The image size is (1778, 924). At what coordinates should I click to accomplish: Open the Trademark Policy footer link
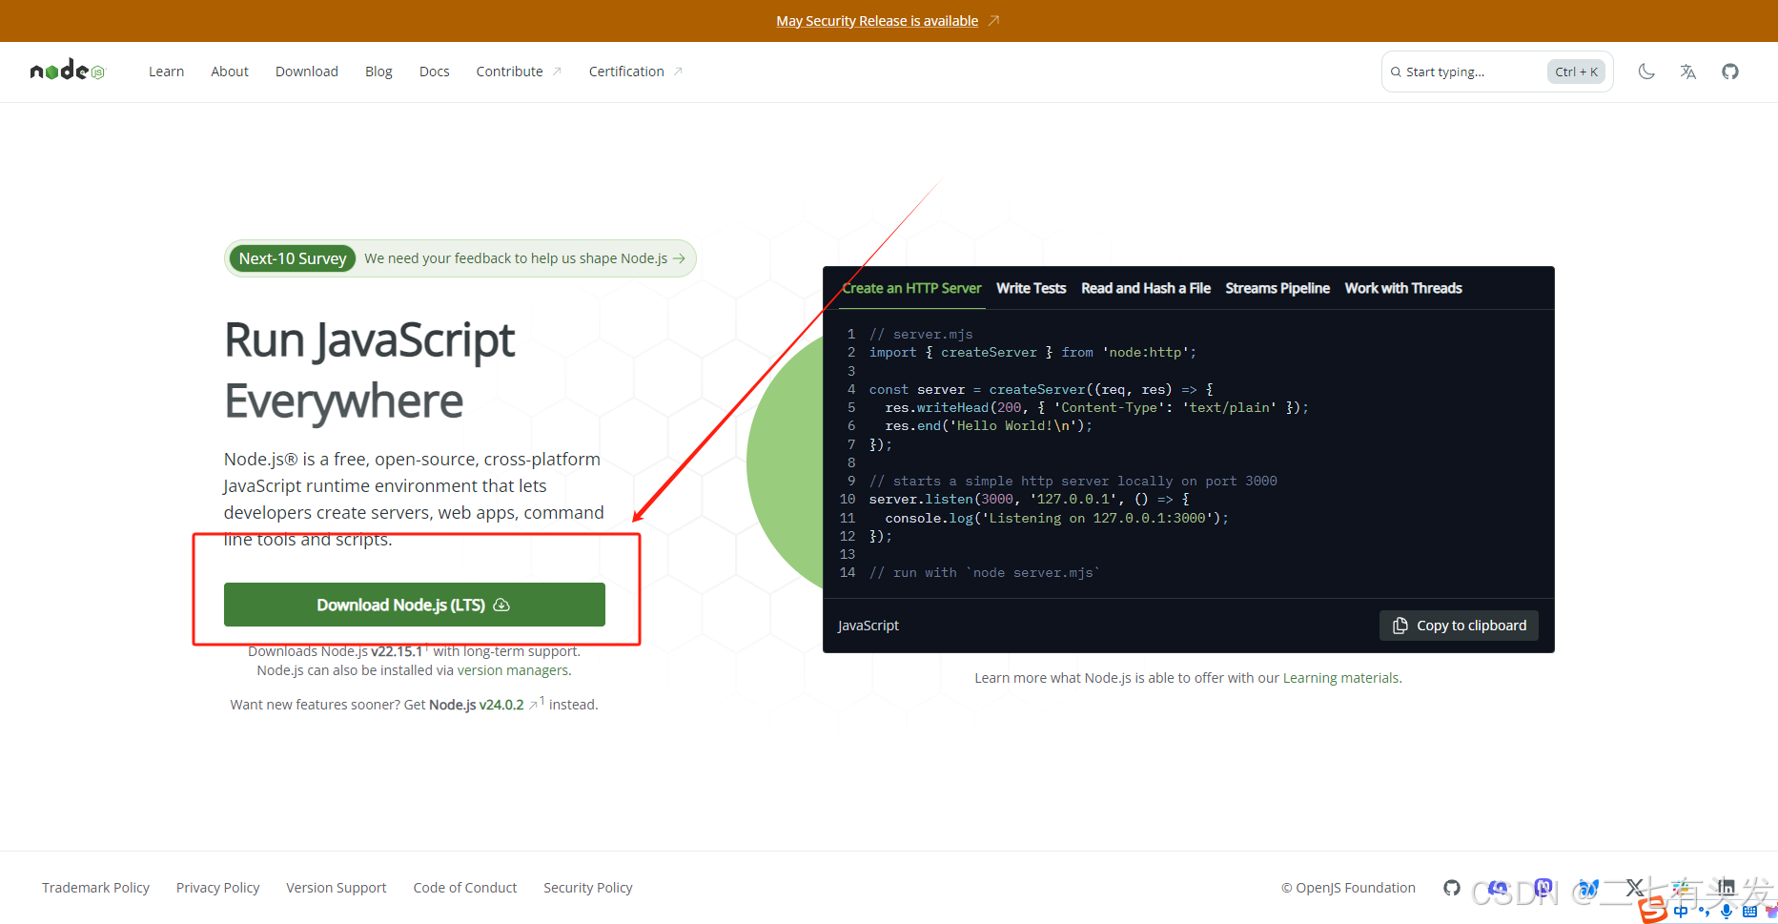[95, 888]
